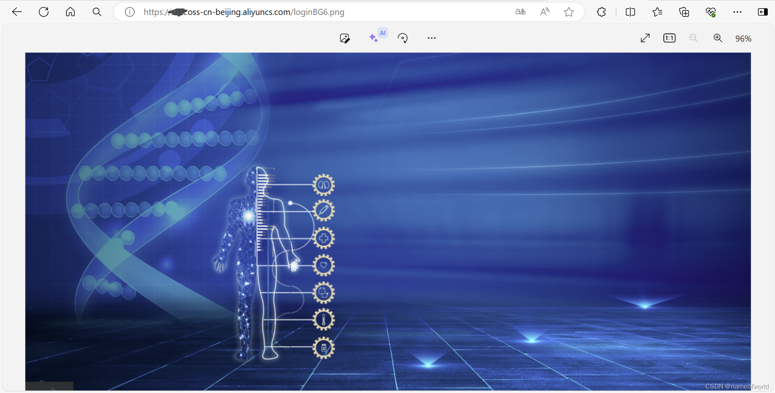View site information icon in address bar
Image resolution: width=775 pixels, height=393 pixels.
tap(130, 12)
